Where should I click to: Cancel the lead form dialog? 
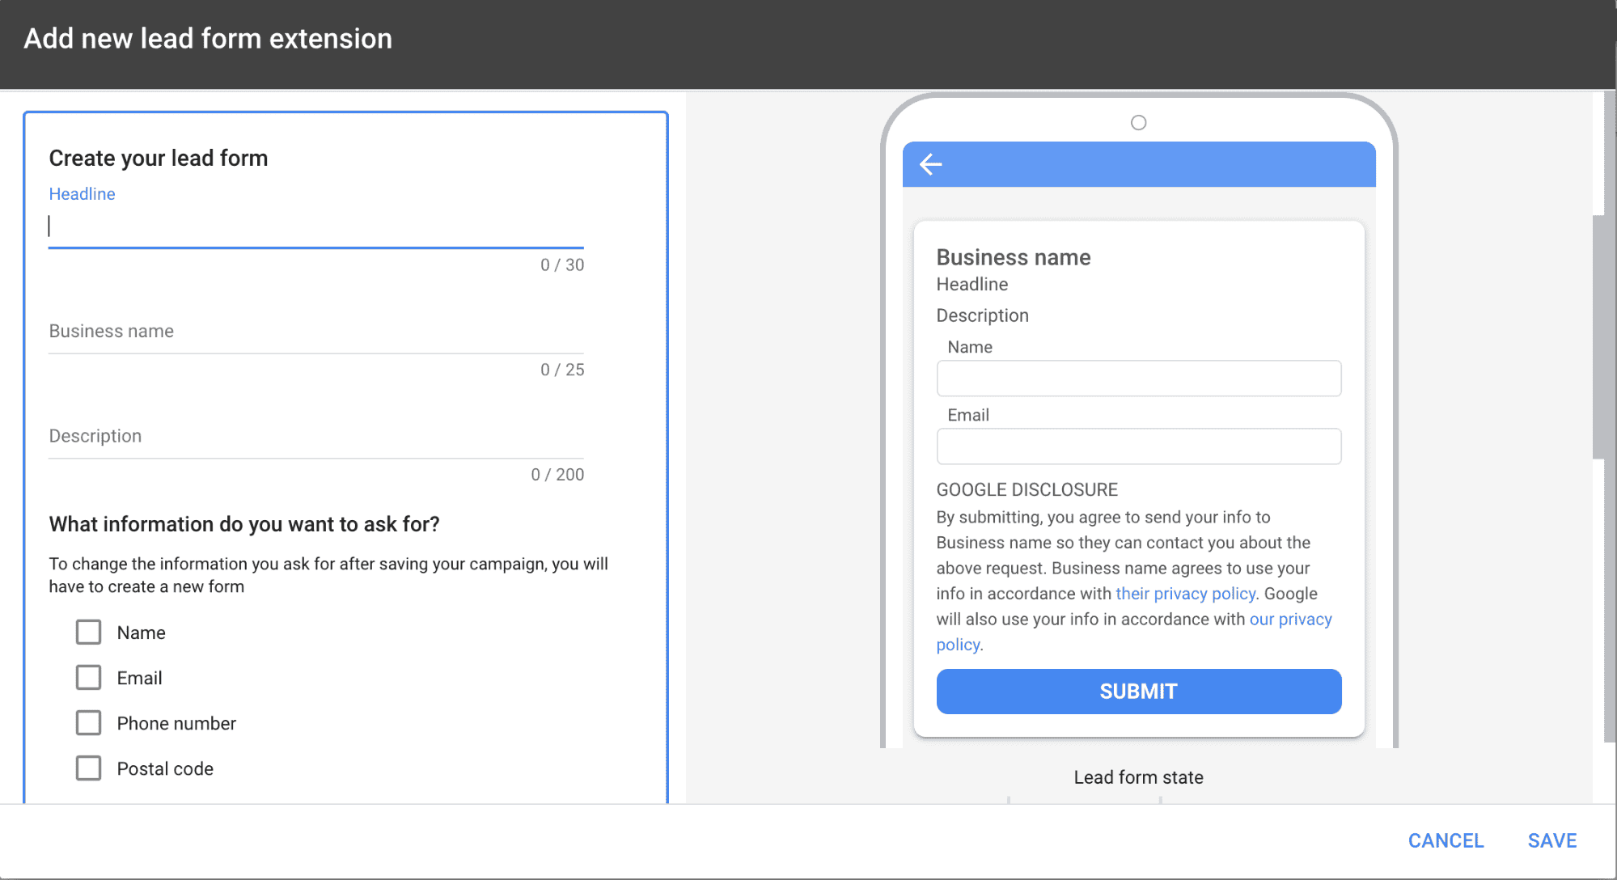pyautogui.click(x=1446, y=840)
